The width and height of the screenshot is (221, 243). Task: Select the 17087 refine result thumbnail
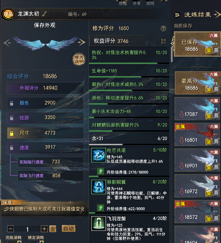coord(197,109)
